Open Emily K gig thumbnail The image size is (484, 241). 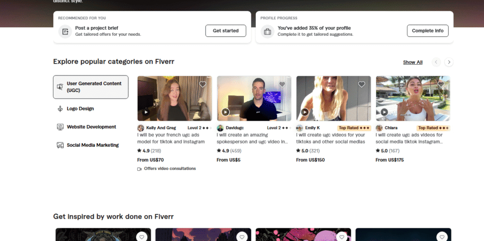(x=334, y=98)
